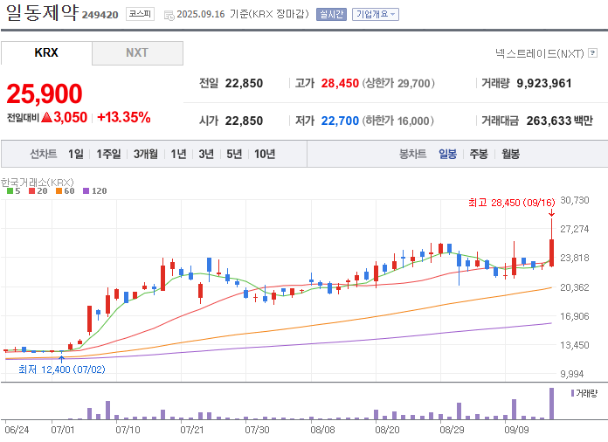Select the 일봉 daily candle chart
Image resolution: width=608 pixels, height=442 pixels.
click(x=447, y=154)
